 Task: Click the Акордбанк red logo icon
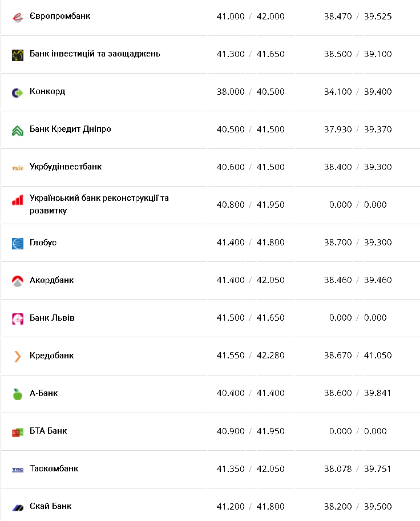pyautogui.click(x=18, y=281)
